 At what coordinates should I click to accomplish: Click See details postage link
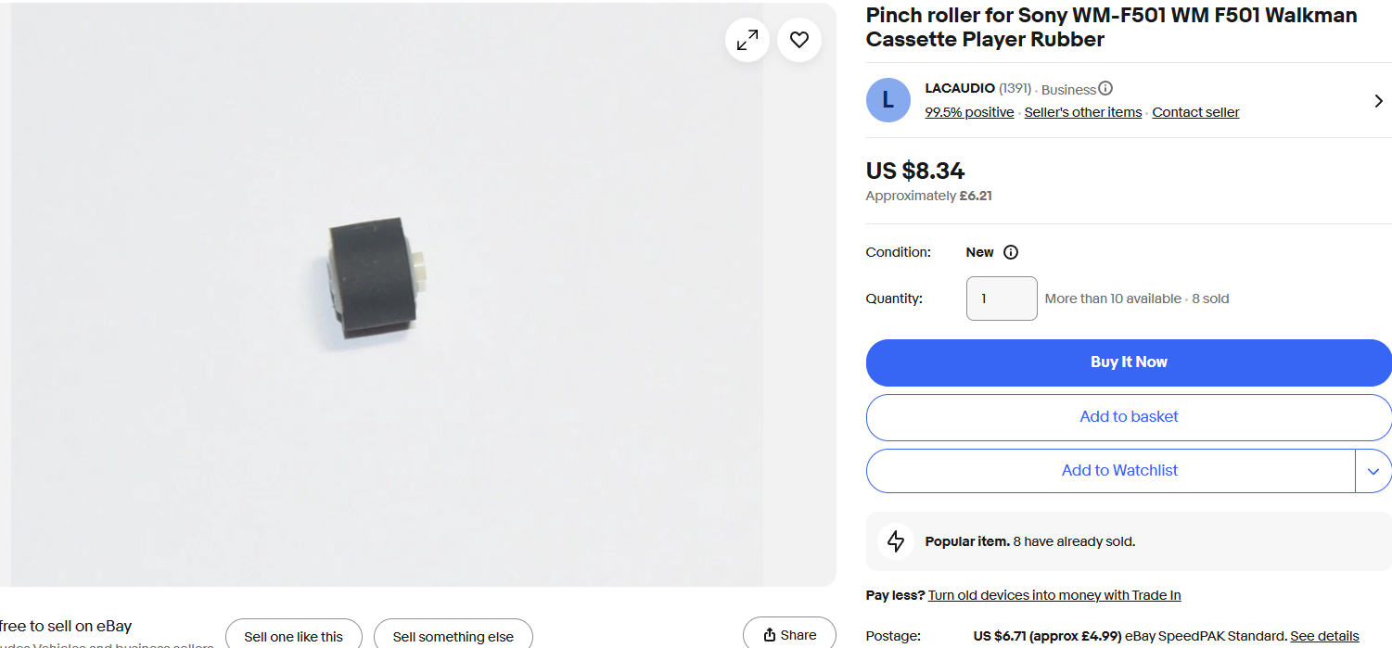click(1324, 636)
